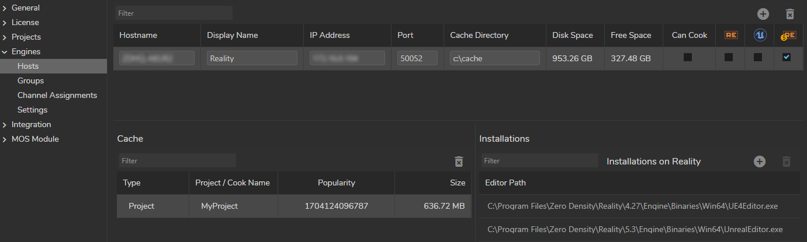Open the Channel Assignments page
807x242 pixels.
tap(57, 95)
